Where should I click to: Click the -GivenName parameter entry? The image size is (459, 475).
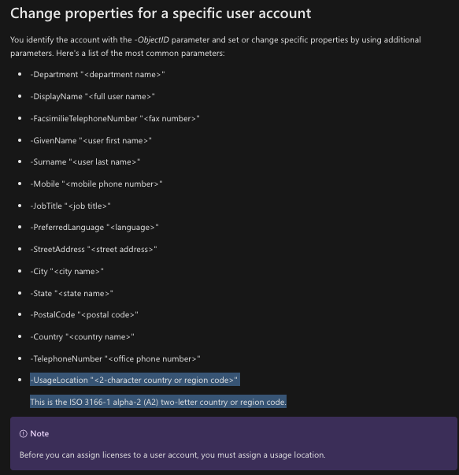[91, 140]
